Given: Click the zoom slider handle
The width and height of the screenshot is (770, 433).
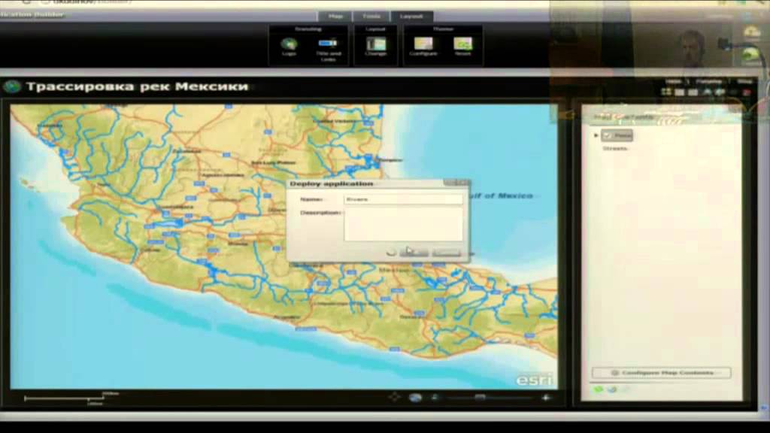Looking at the screenshot, I should 480,397.
